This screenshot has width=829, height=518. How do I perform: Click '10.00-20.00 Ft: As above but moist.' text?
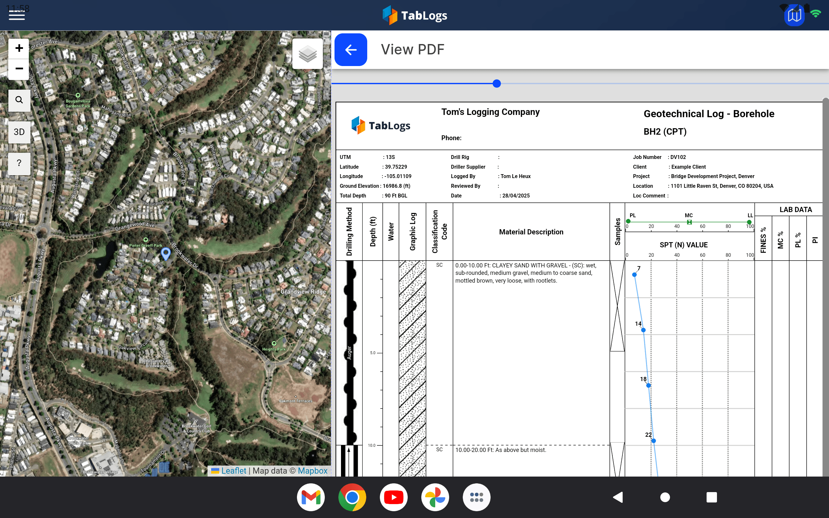501,450
